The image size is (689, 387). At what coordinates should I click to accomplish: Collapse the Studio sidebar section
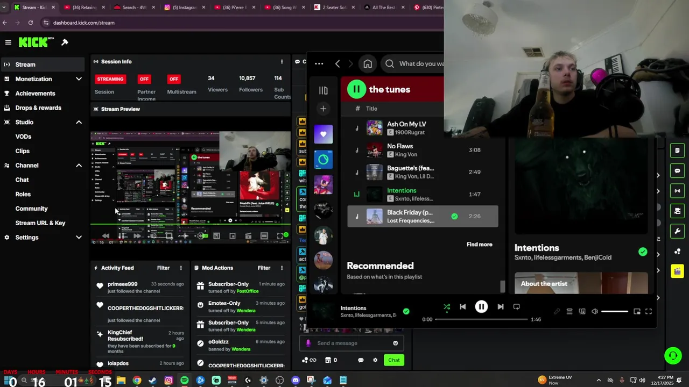pyautogui.click(x=79, y=122)
